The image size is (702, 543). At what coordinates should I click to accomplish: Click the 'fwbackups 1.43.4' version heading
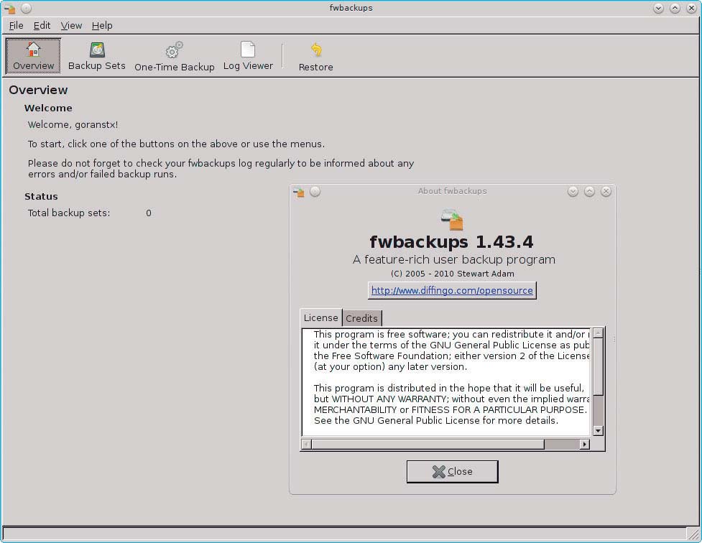451,242
